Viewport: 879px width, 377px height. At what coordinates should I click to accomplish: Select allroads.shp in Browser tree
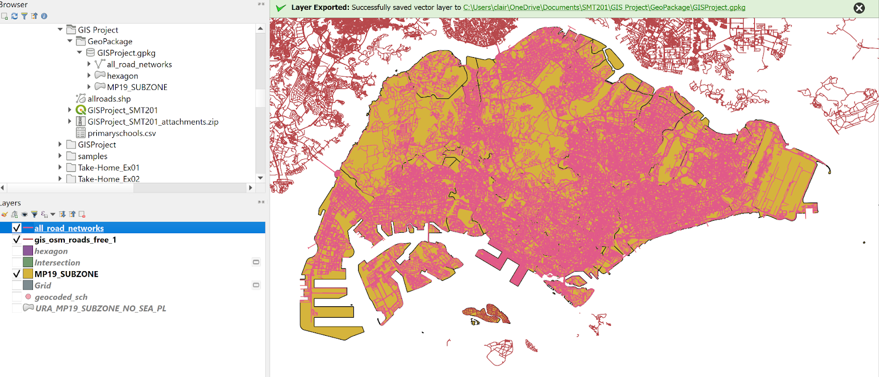pyautogui.click(x=109, y=99)
